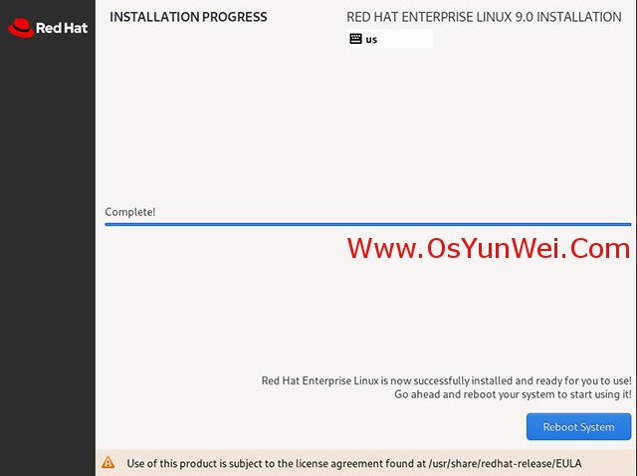Screen dimensions: 637x476
Task: Click the successfully installed message text
Action: coord(447,380)
